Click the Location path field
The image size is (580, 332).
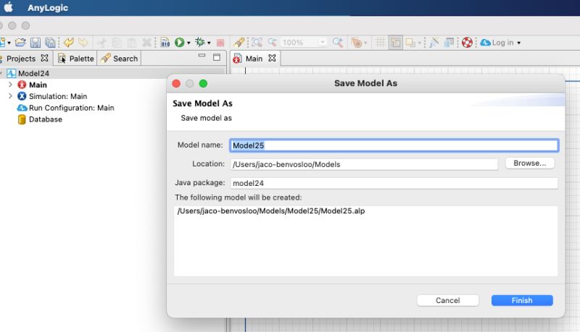coord(364,164)
